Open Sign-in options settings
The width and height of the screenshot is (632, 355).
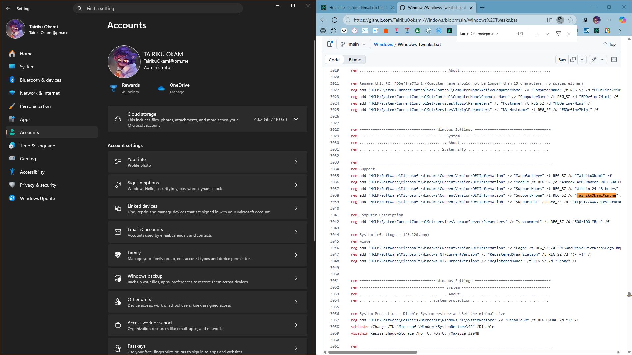click(207, 185)
